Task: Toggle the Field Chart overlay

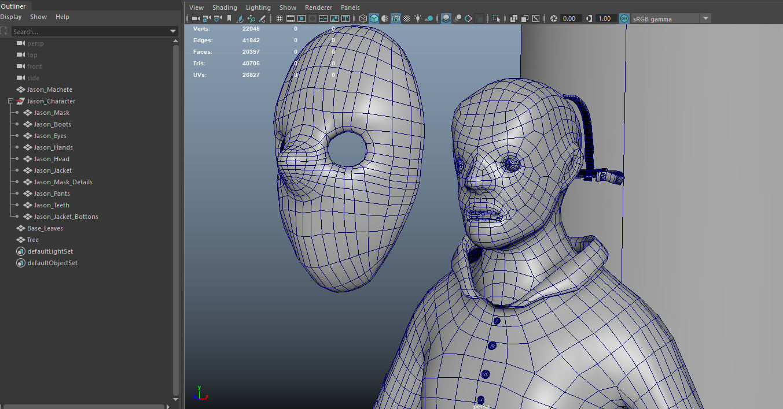Action: tap(324, 18)
